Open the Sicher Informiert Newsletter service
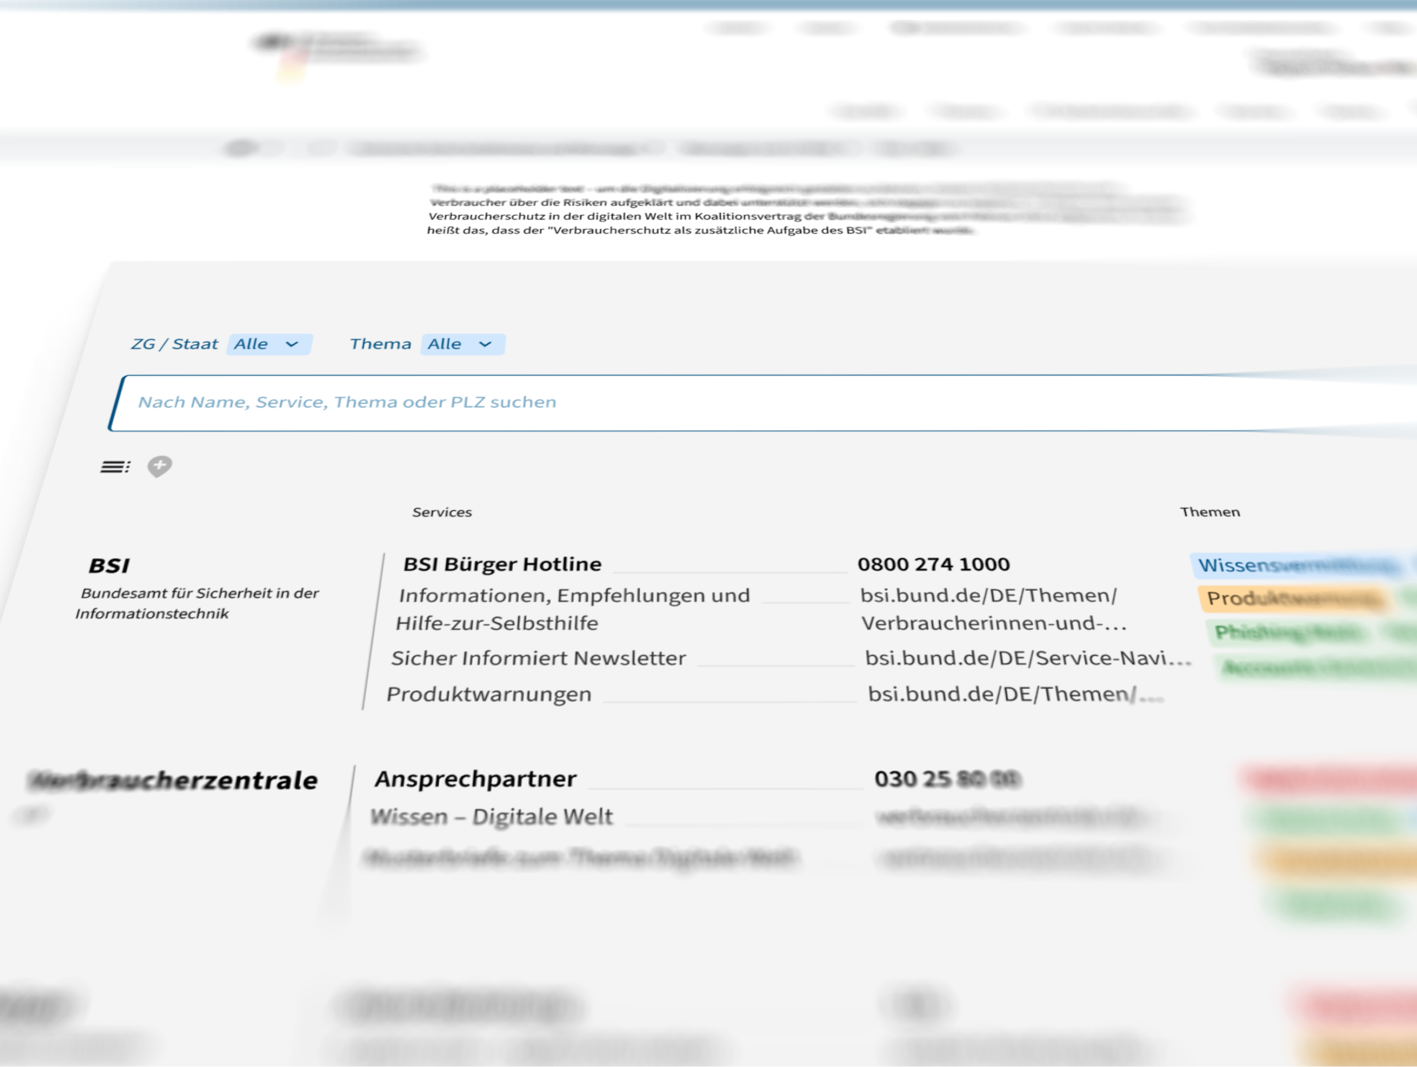The image size is (1417, 1067). [x=539, y=658]
